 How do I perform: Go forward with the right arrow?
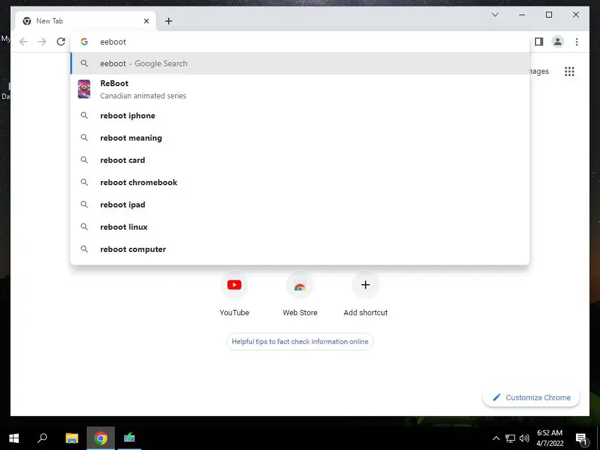42,42
